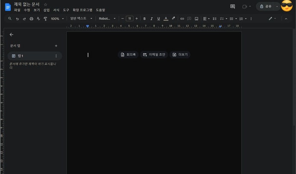Toggle italic formatting

[151, 19]
